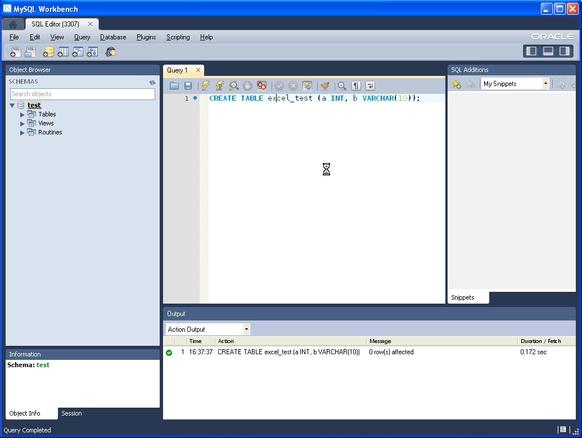The width and height of the screenshot is (582, 438).
Task: Execute statement under cursor
Action: pyautogui.click(x=220, y=85)
